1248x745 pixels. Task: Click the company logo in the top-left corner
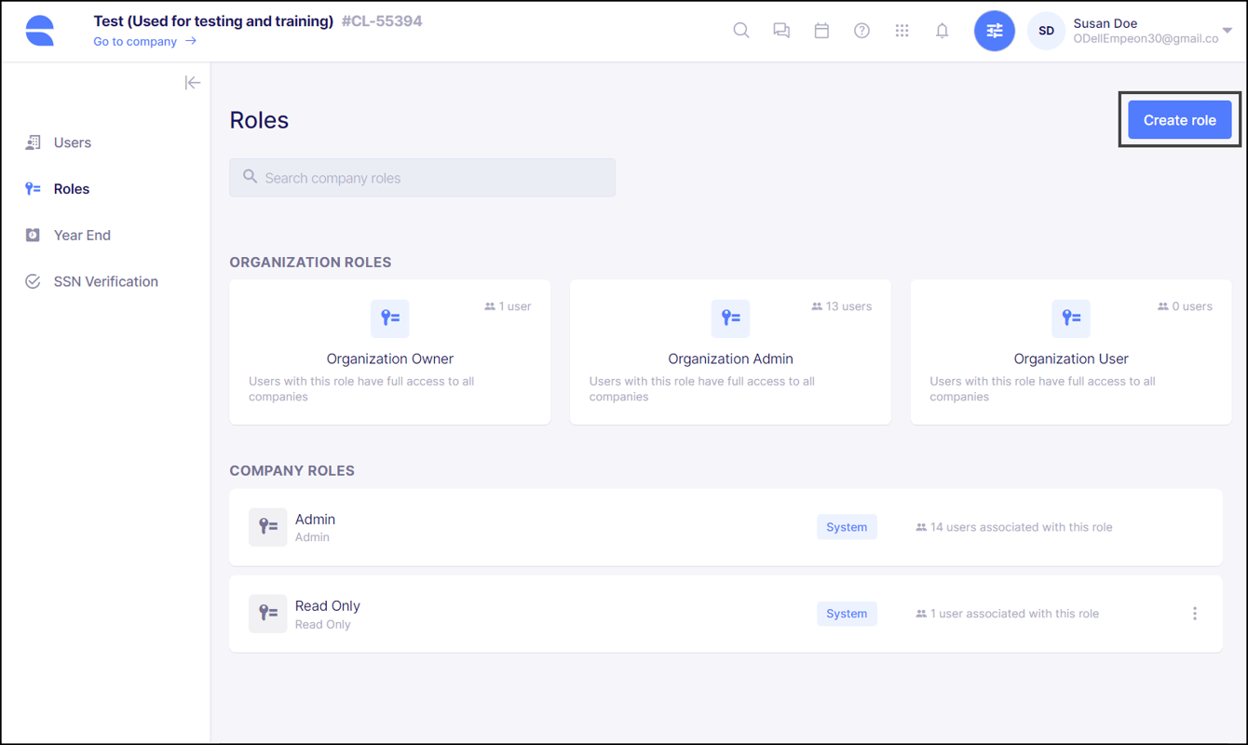click(x=40, y=30)
